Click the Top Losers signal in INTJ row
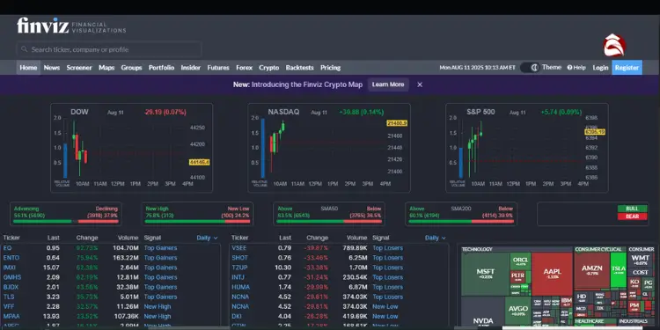This screenshot has height=330, width=660. coord(388,277)
